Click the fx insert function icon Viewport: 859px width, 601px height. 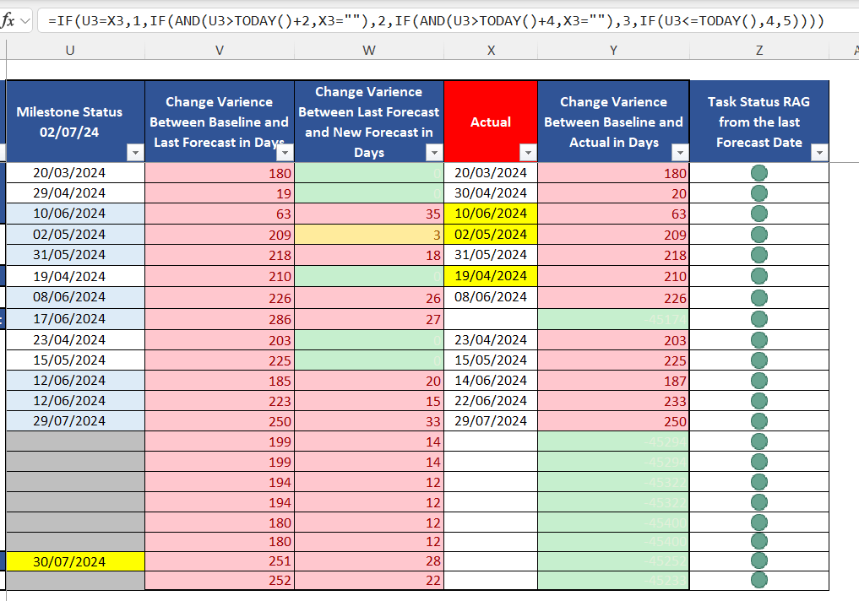tap(8, 21)
